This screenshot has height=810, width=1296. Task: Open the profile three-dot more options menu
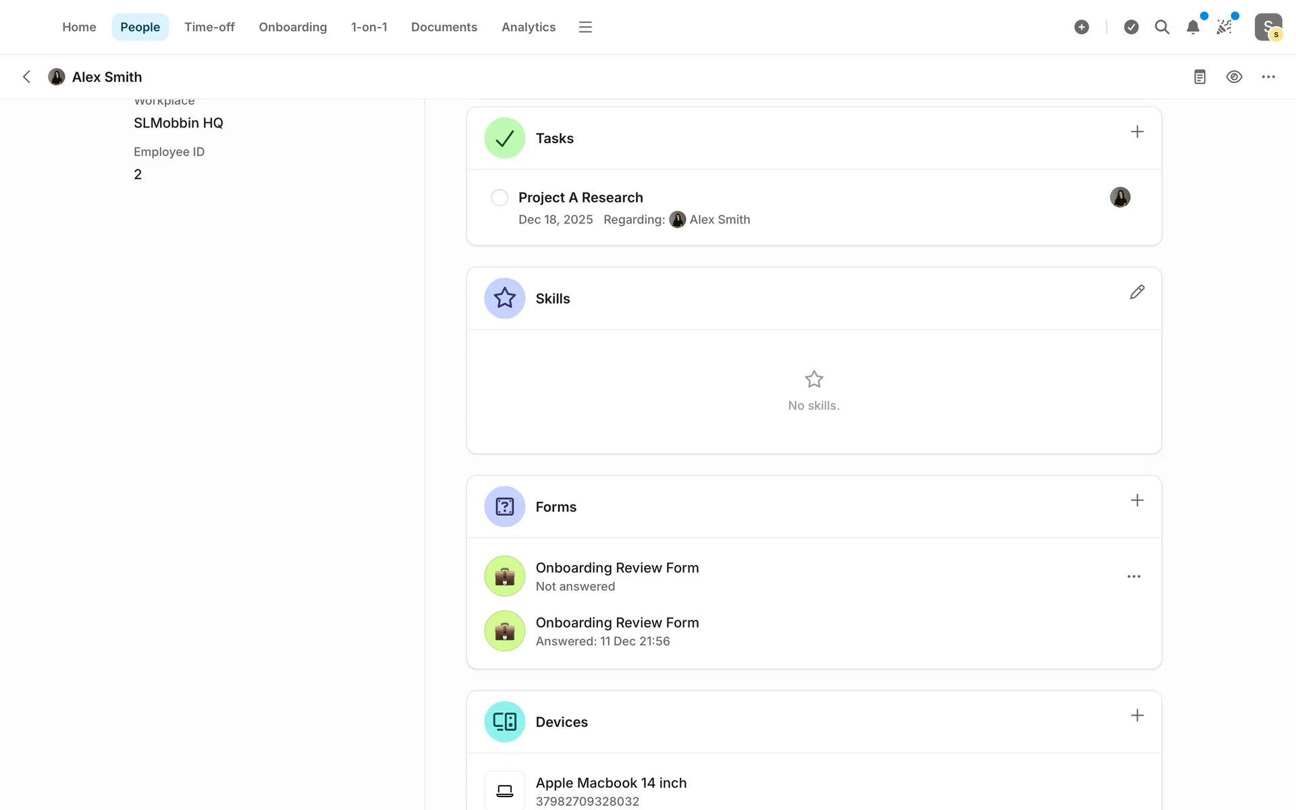(1268, 77)
